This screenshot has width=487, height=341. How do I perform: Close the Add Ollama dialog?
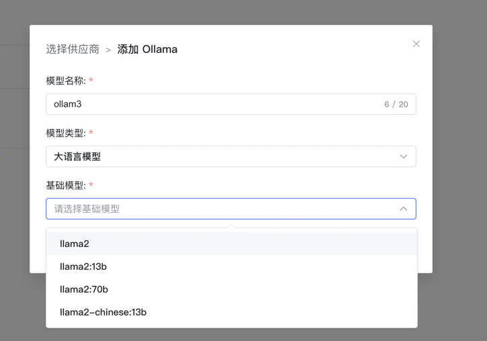[416, 44]
